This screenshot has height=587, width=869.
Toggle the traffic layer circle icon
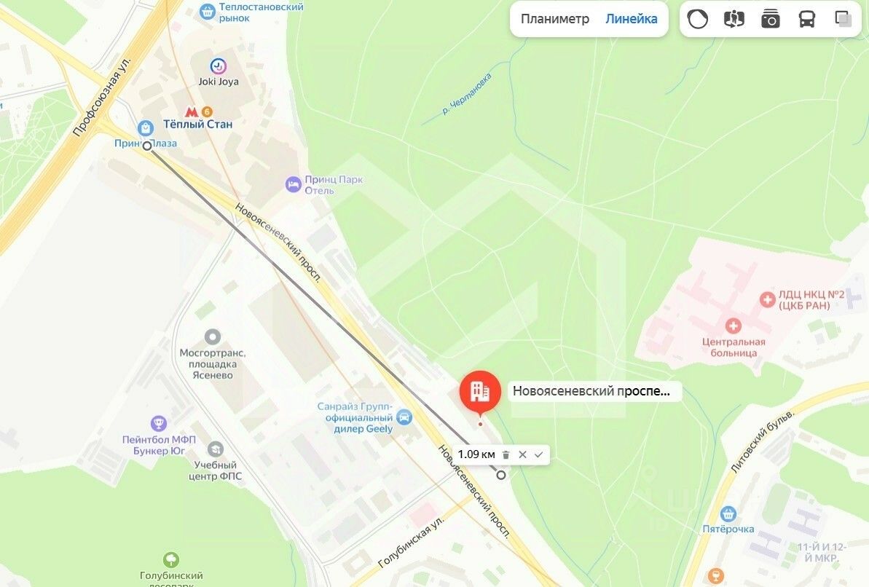[x=697, y=19]
